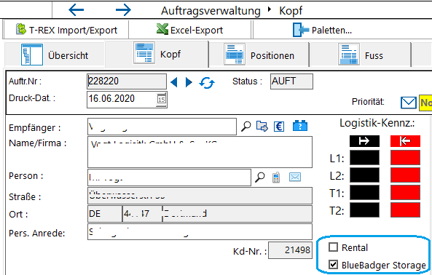Click the Person input field
The width and height of the screenshot is (432, 275).
(169, 178)
